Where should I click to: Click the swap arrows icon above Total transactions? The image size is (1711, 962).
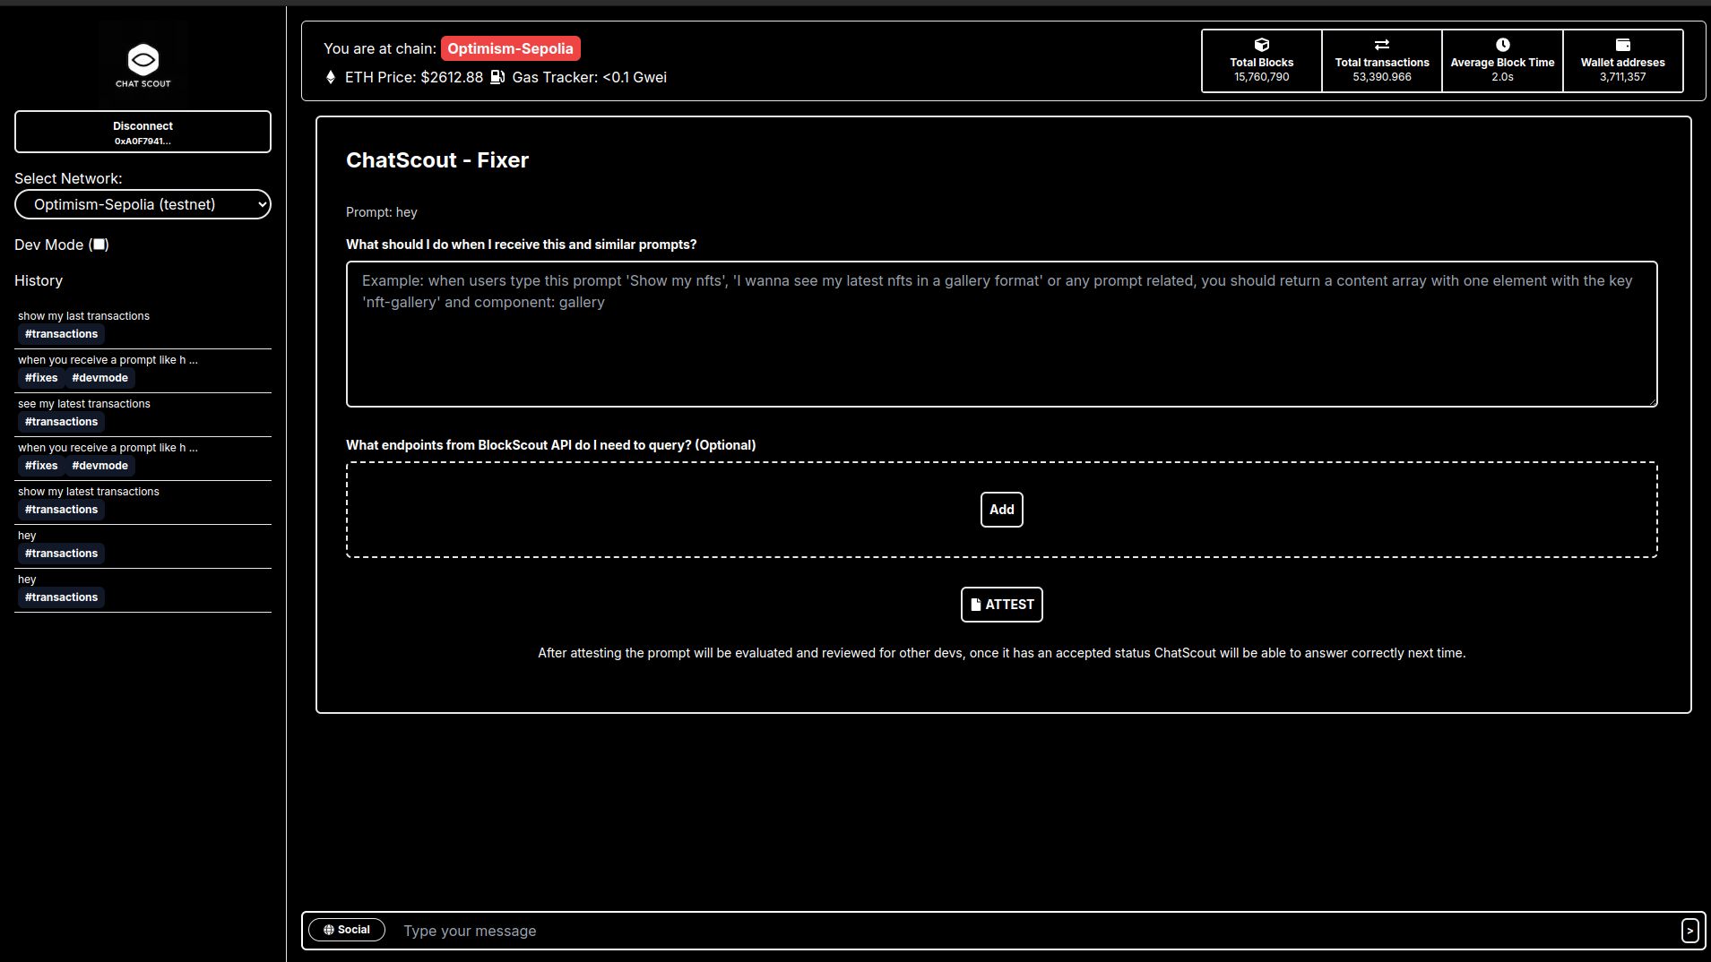[1382, 45]
